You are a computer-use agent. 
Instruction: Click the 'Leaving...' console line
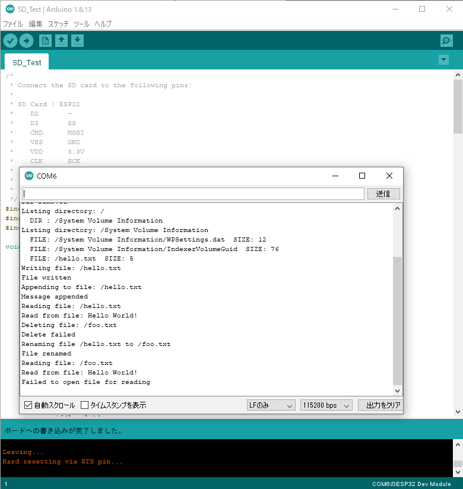click(23, 452)
